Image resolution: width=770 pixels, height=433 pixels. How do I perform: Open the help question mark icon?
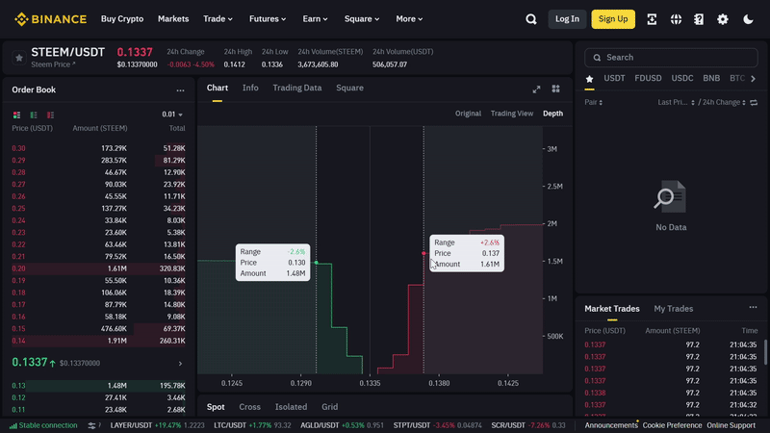[699, 19]
